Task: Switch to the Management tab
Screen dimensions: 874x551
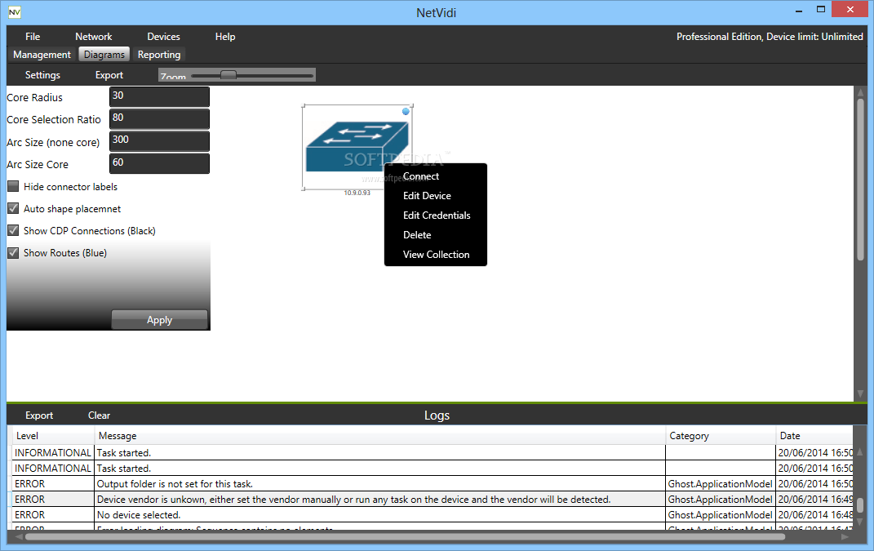Action: tap(42, 55)
